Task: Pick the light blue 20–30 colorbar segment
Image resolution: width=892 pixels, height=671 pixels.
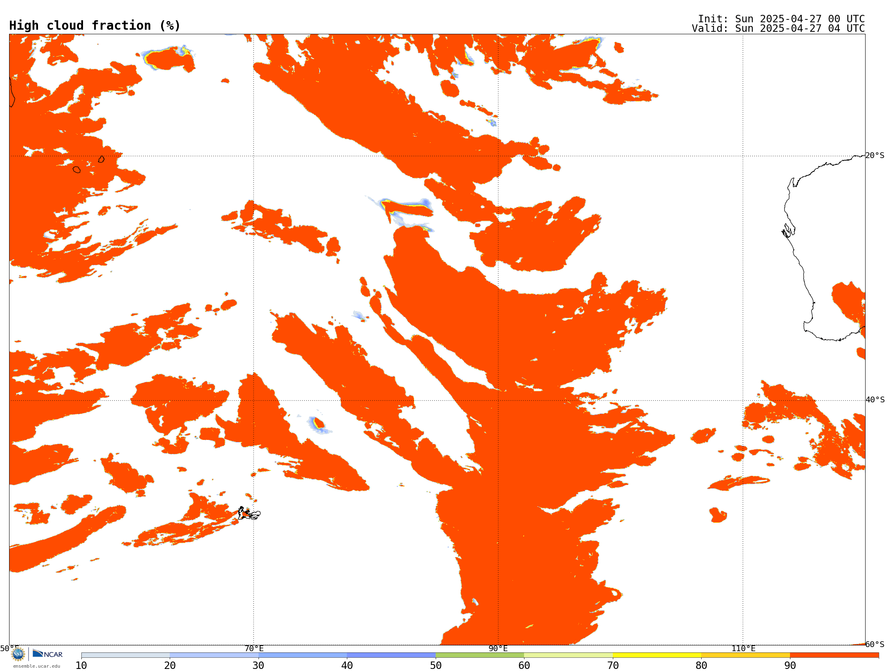Action: click(x=214, y=655)
